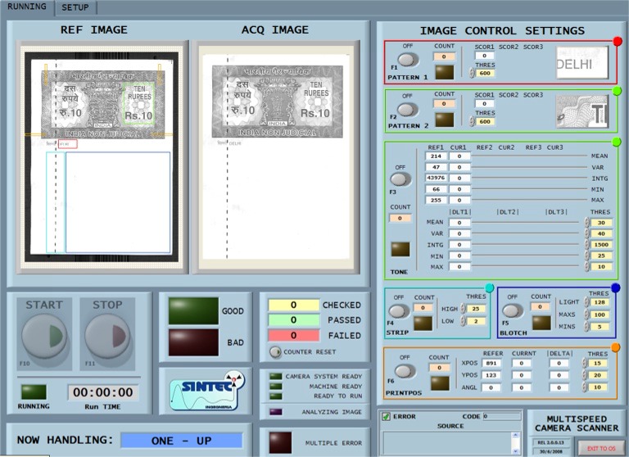This screenshot has height=457, width=629.
Task: Click the TONE MIN THRES 25 field
Action: 601,256
